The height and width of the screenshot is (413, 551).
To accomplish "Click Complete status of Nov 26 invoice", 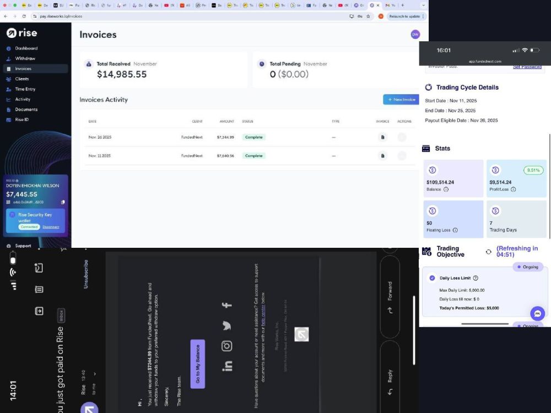I will (253, 137).
